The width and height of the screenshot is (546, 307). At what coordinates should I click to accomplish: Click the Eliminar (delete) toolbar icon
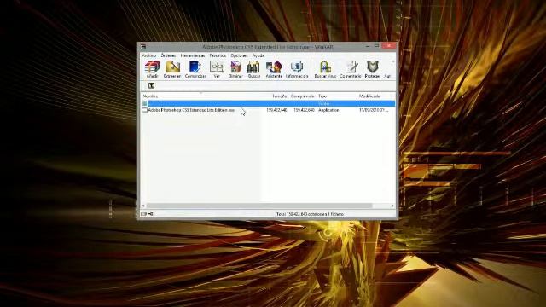click(x=235, y=69)
